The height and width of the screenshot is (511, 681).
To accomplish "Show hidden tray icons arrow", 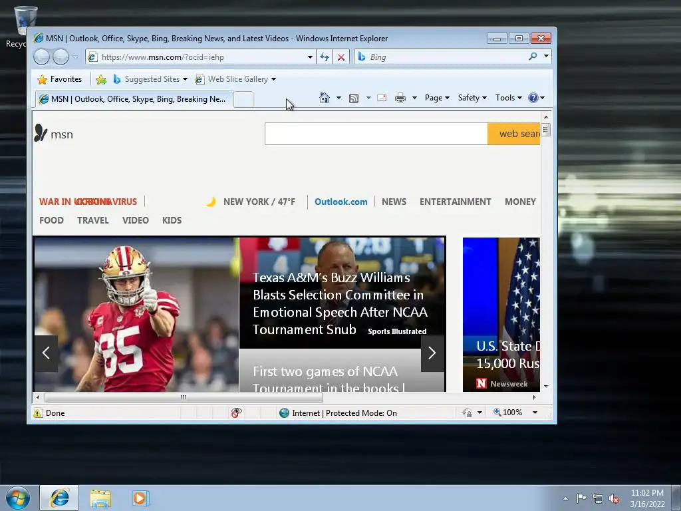I will point(565,498).
